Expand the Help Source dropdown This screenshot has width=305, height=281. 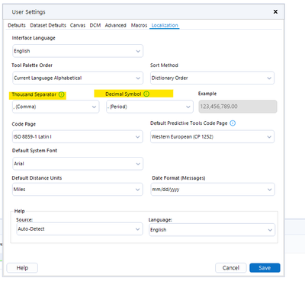click(79, 229)
